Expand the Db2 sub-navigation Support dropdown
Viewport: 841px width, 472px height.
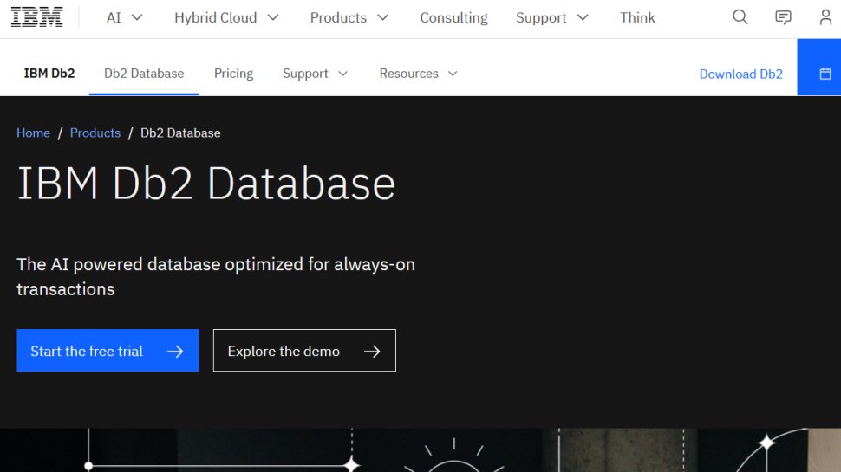coord(315,74)
